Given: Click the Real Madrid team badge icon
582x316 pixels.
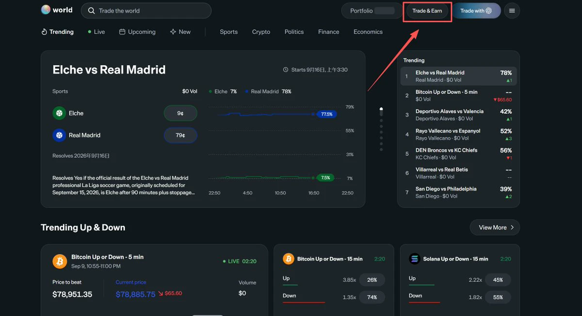Looking at the screenshot, I should click(59, 135).
